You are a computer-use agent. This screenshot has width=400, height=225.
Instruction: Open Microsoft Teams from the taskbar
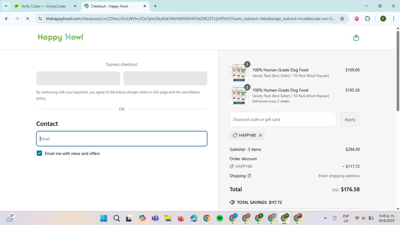pyautogui.click(x=155, y=218)
